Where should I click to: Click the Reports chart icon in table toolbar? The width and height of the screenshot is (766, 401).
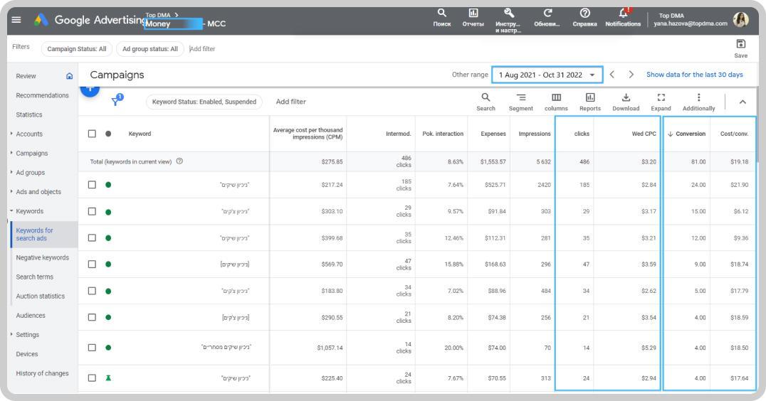click(x=590, y=97)
